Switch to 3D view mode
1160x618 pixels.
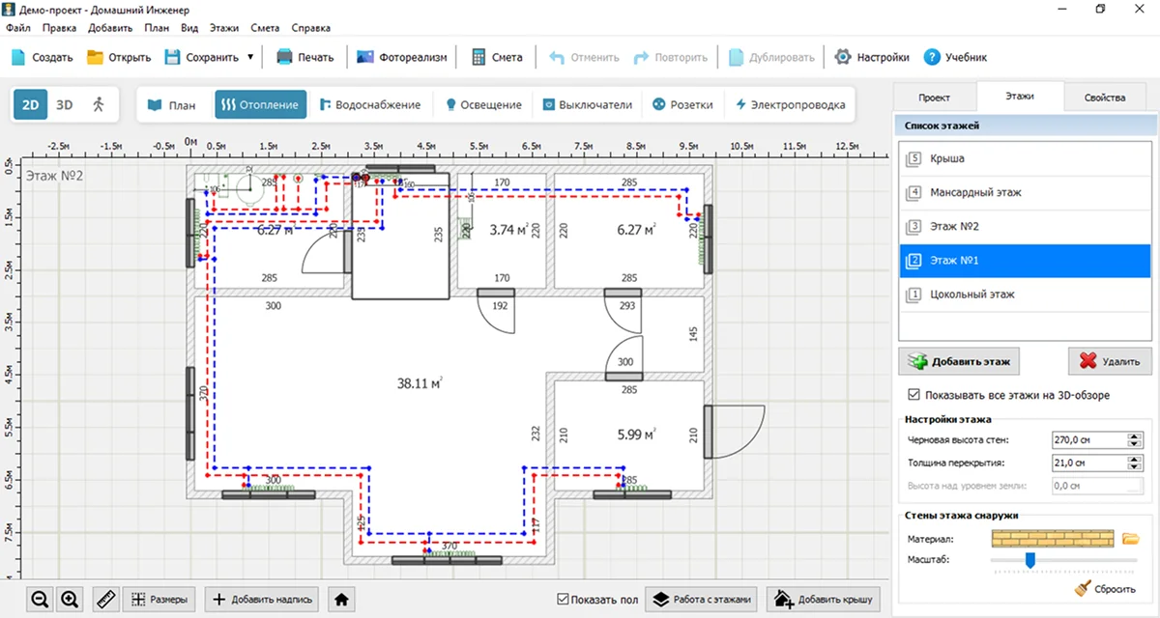click(x=64, y=104)
